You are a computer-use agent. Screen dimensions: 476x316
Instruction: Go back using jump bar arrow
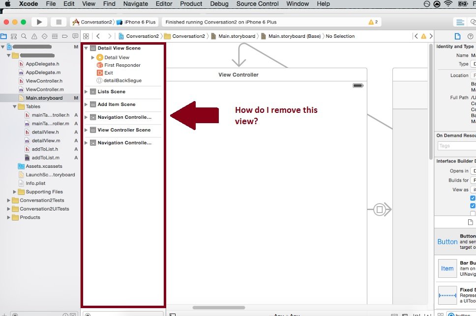pos(98,36)
